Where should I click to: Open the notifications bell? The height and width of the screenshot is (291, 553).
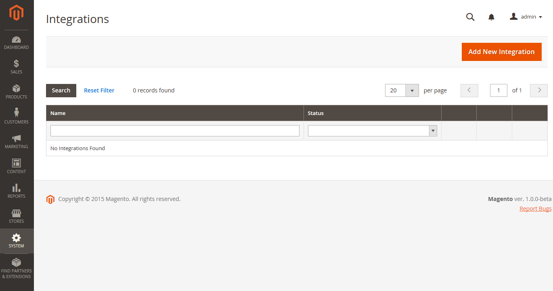pos(491,17)
